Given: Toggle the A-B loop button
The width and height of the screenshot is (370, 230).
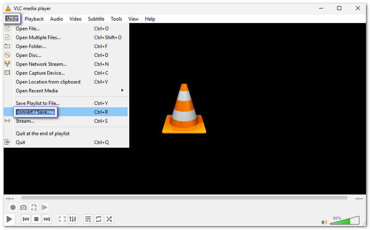Looking at the screenshot, I should [x=34, y=208].
